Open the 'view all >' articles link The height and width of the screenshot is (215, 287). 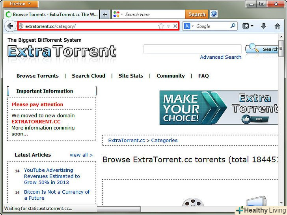(x=81, y=155)
